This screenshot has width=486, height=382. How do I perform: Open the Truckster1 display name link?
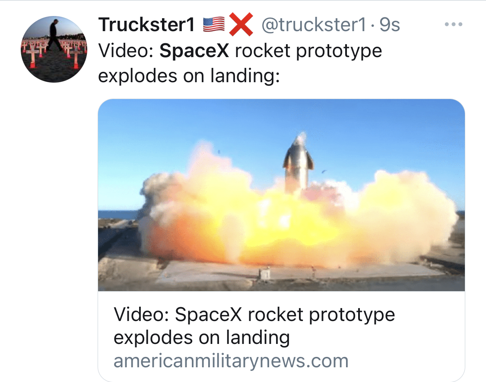click(146, 25)
